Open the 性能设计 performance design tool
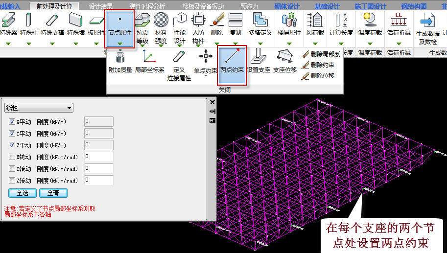Screen dimensions: 447x253 coord(180,28)
